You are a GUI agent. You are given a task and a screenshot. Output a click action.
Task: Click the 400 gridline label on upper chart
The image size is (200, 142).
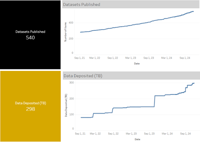71,23
